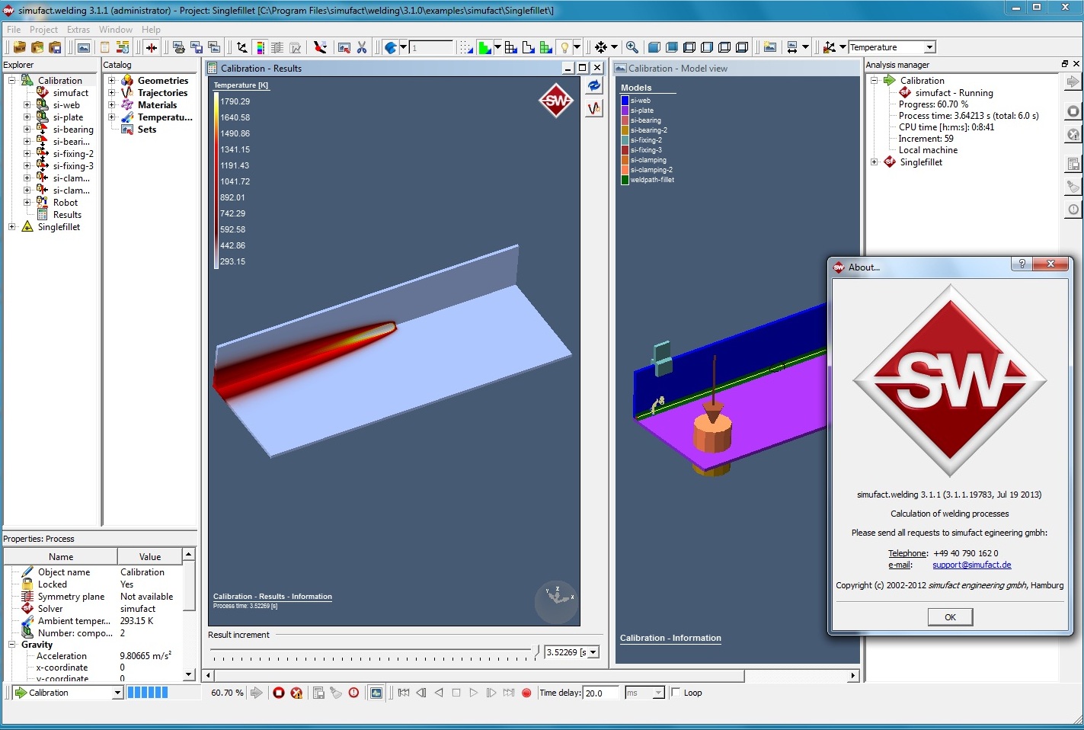Expand the Geometries catalog node

tap(112, 81)
